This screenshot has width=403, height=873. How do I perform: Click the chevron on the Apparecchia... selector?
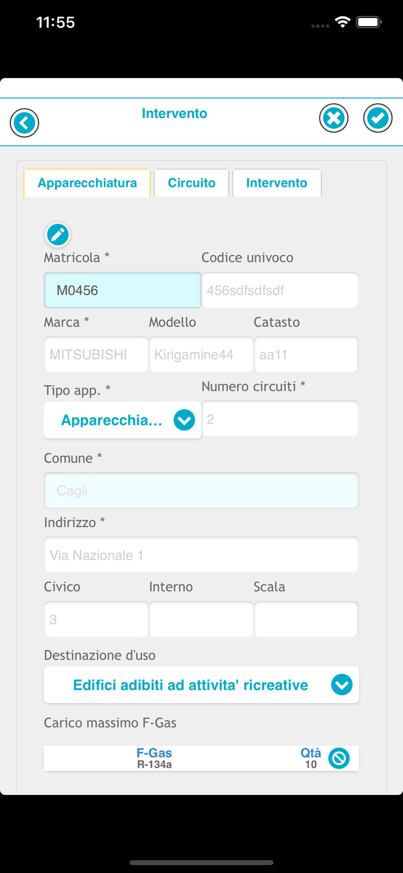pyautogui.click(x=184, y=420)
